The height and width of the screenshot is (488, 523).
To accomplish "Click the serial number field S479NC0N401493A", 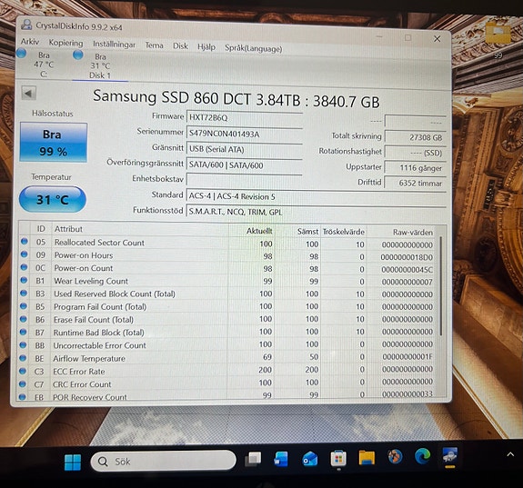I will (x=244, y=134).
